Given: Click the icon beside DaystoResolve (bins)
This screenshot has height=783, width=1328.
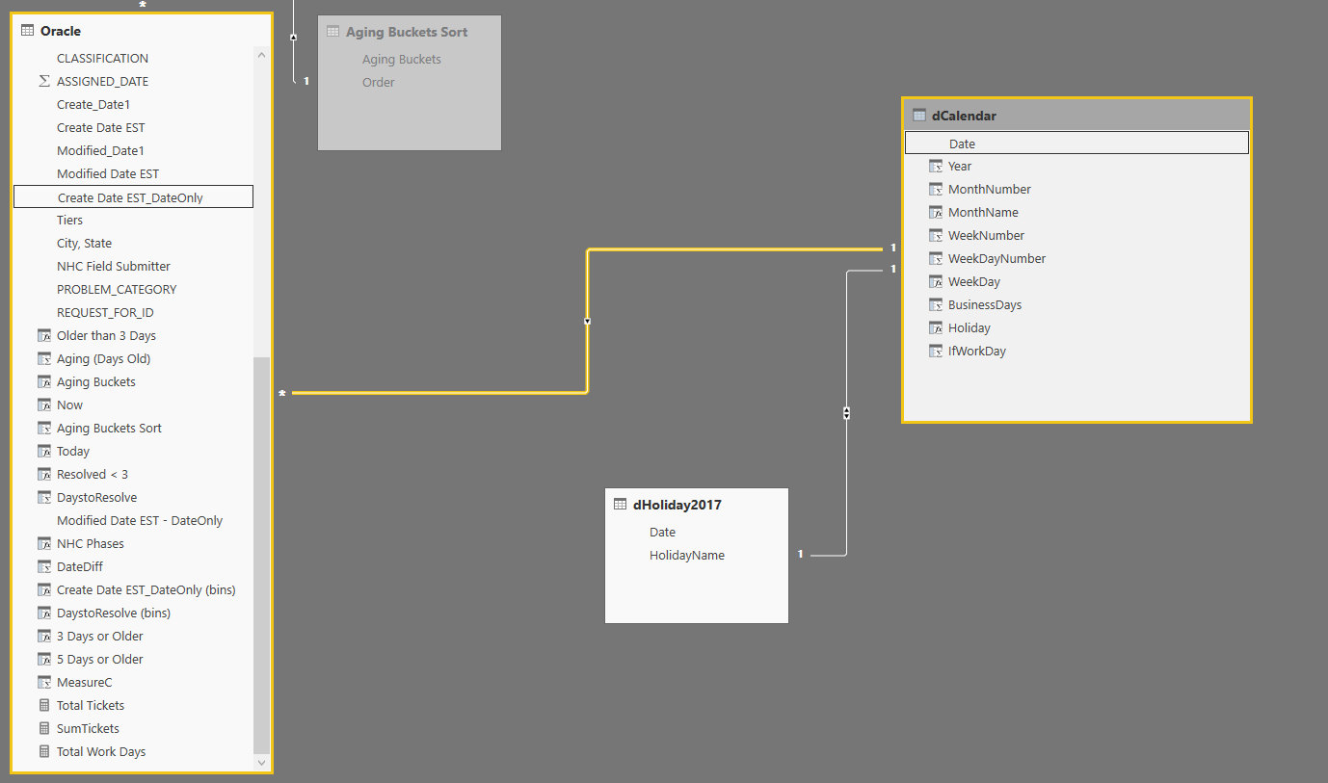Looking at the screenshot, I should [x=43, y=613].
